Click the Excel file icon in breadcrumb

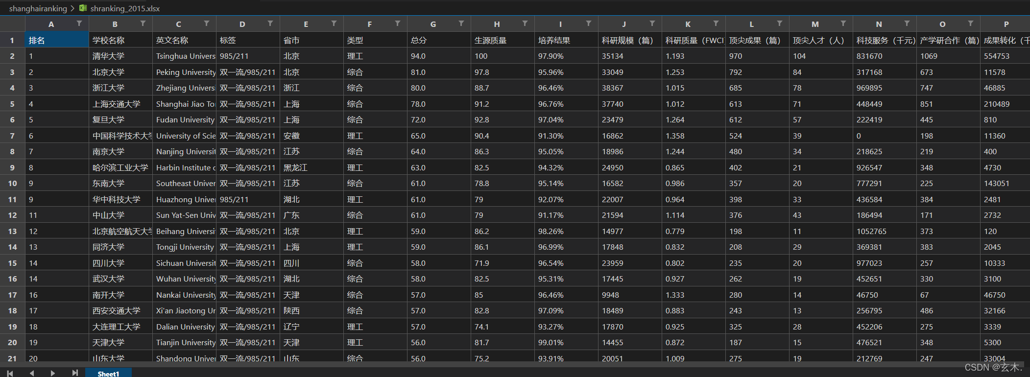tap(83, 8)
